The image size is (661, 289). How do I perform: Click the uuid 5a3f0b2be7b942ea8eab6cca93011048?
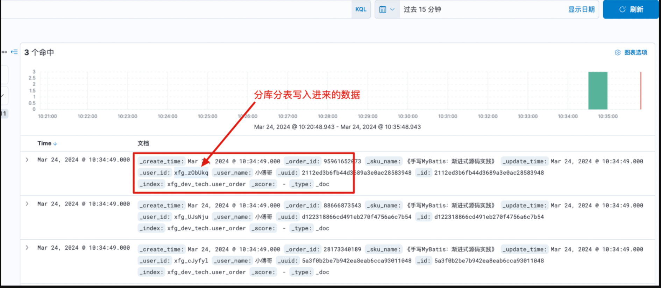(x=357, y=261)
